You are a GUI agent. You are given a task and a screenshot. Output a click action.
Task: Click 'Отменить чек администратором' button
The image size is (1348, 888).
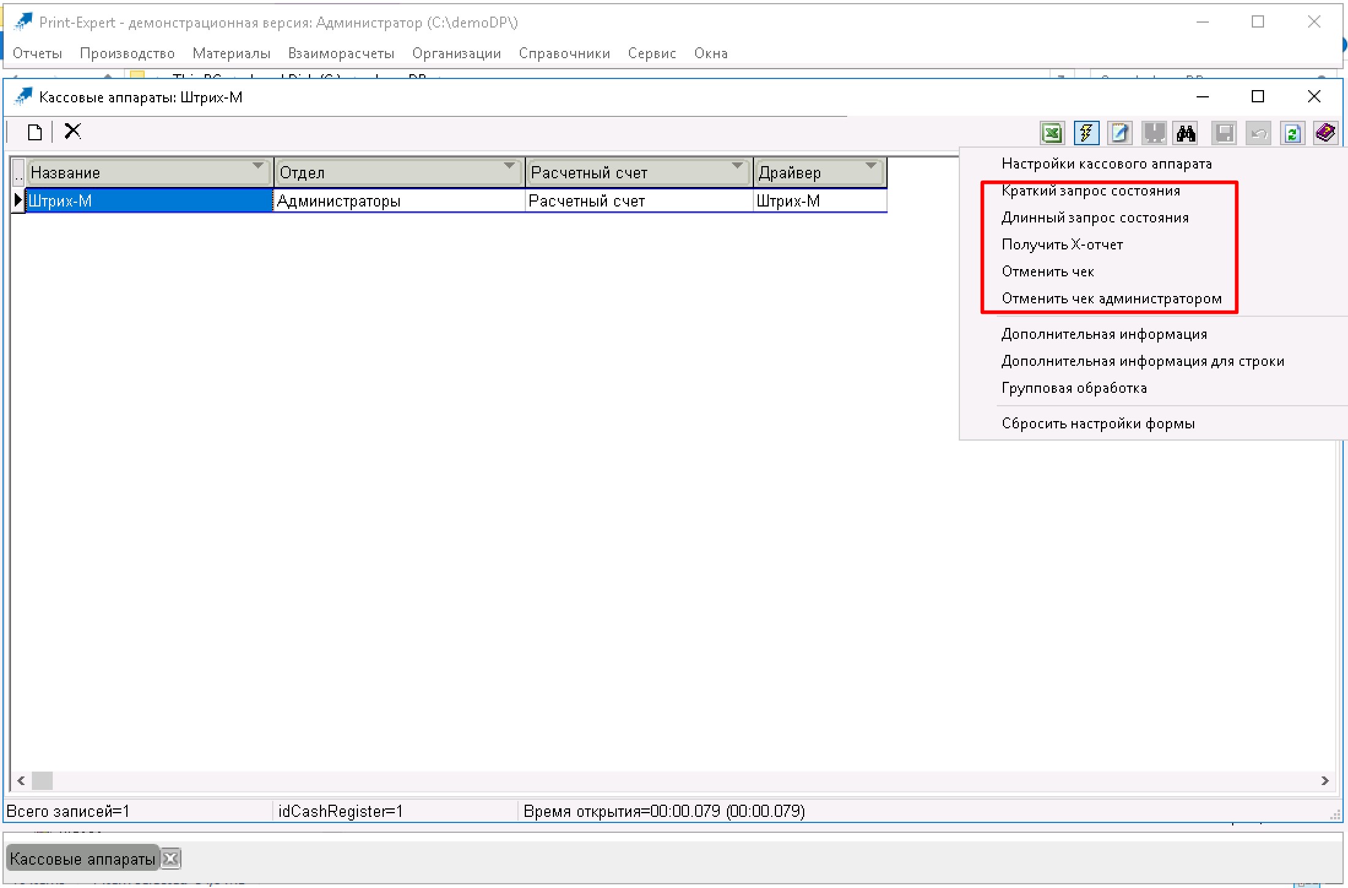point(1111,298)
